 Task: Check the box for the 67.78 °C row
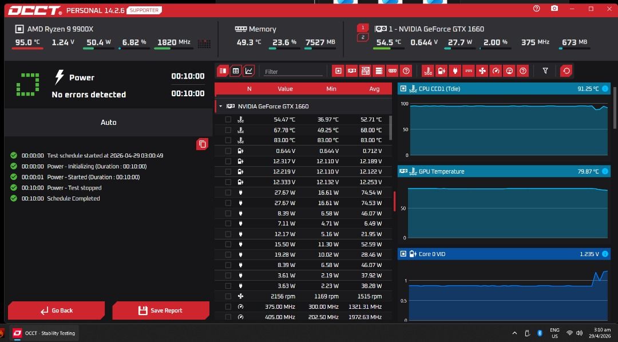tap(228, 130)
